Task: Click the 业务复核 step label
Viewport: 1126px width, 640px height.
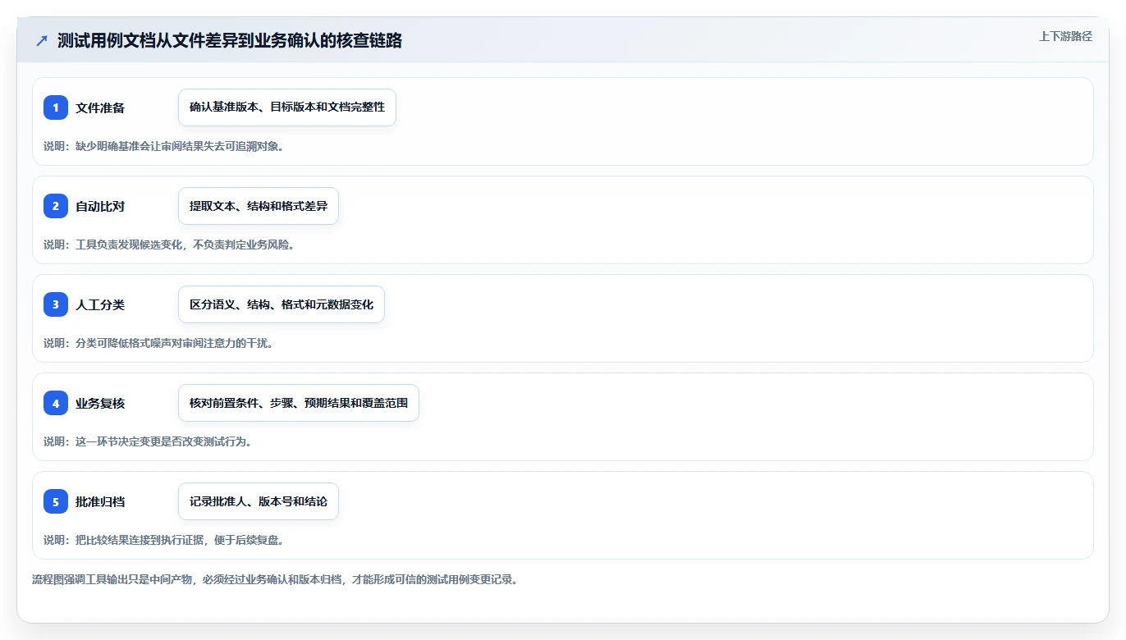Action: point(100,403)
